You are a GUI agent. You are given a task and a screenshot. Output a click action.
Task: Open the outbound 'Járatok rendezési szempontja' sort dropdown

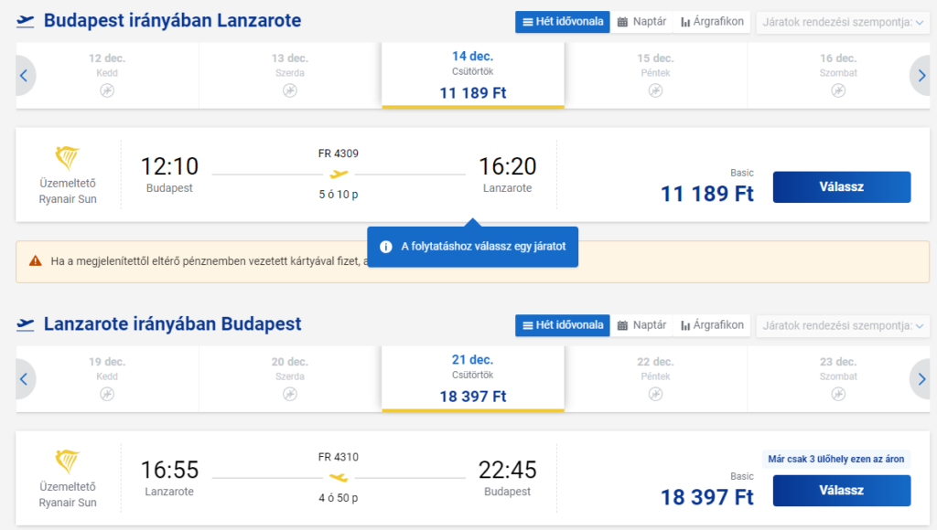point(843,22)
